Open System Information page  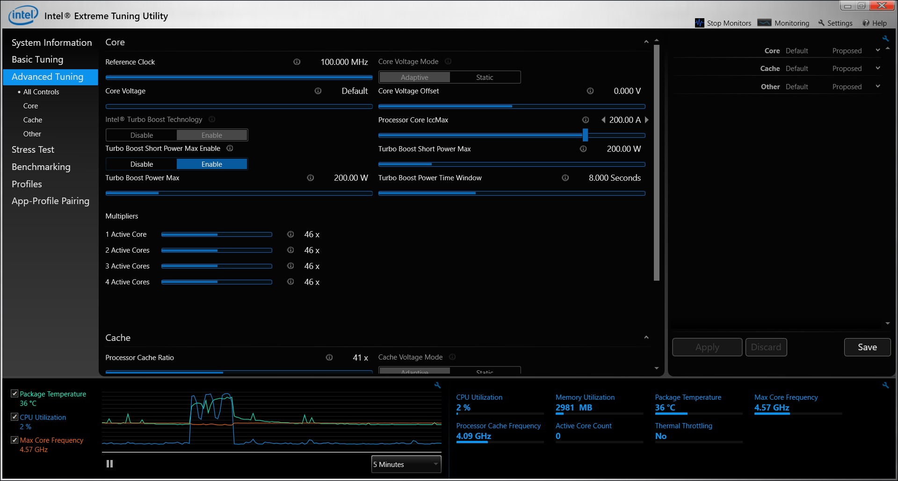click(51, 42)
